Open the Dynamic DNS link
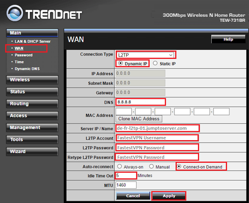 pyautogui.click(x=27, y=69)
